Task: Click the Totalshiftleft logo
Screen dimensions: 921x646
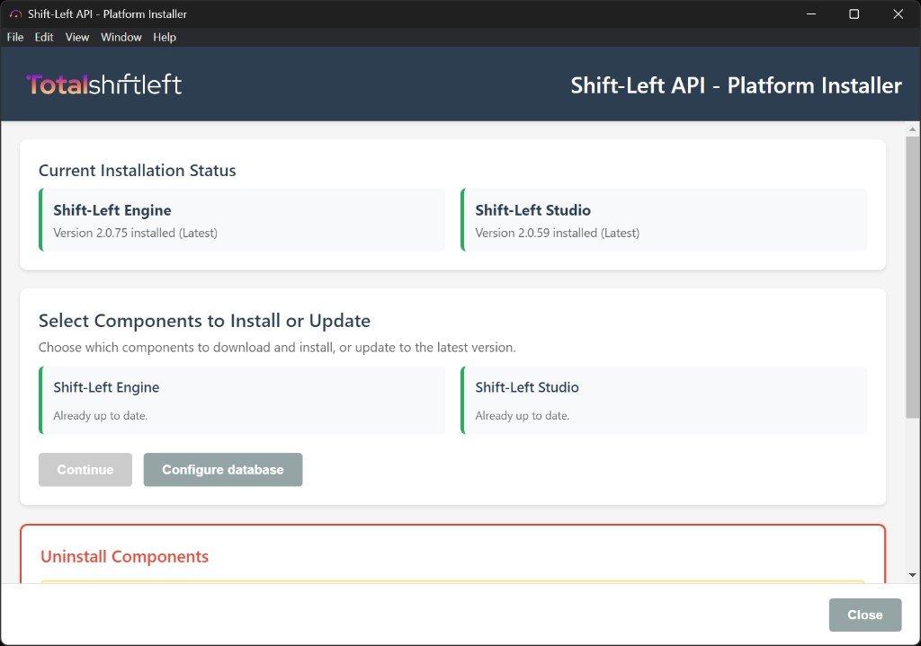Action: [106, 84]
